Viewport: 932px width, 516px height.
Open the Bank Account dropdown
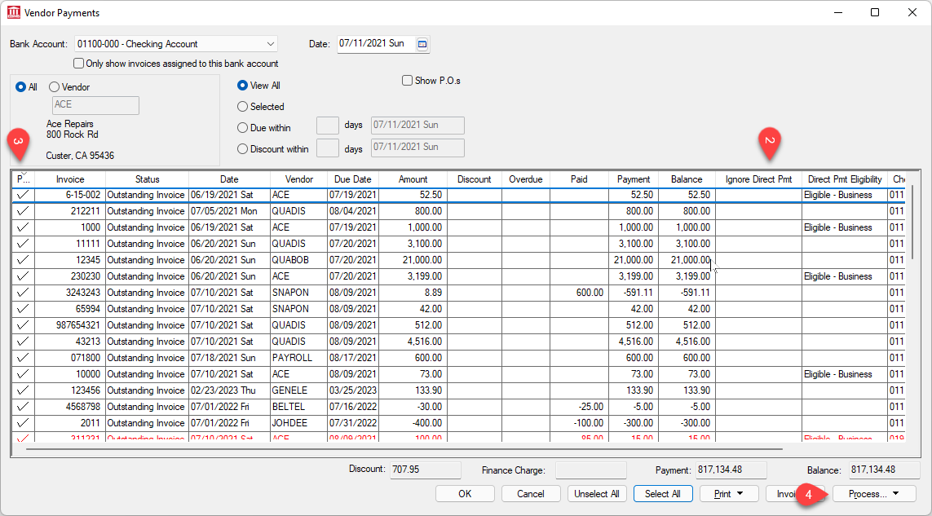coord(272,43)
